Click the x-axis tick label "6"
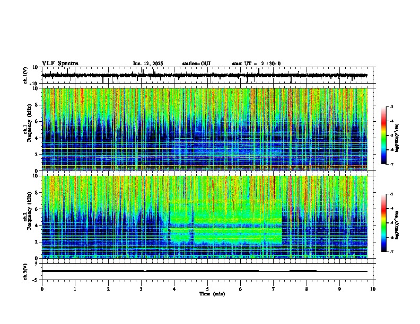This screenshot has width=420, height=324. (241, 289)
